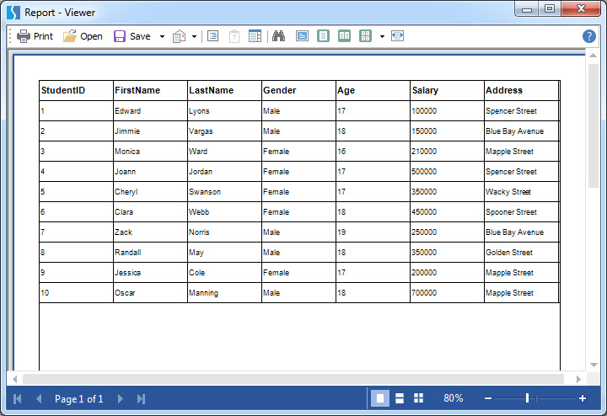Click the Page 1 of 1 indicator
Image resolution: width=607 pixels, height=416 pixels.
pos(79,398)
